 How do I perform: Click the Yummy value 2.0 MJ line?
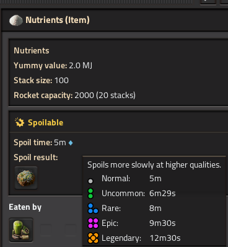click(53, 66)
